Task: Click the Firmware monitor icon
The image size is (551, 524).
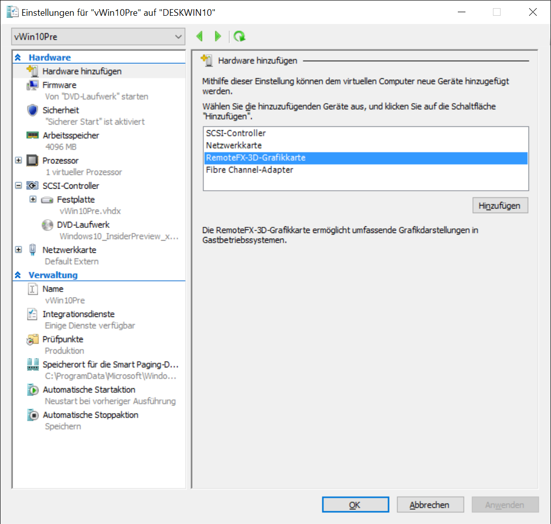Action: tap(32, 85)
